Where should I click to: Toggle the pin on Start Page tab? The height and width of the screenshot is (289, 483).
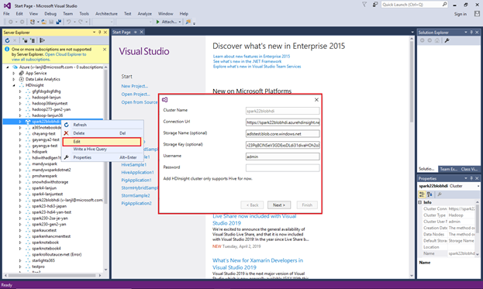click(x=135, y=32)
